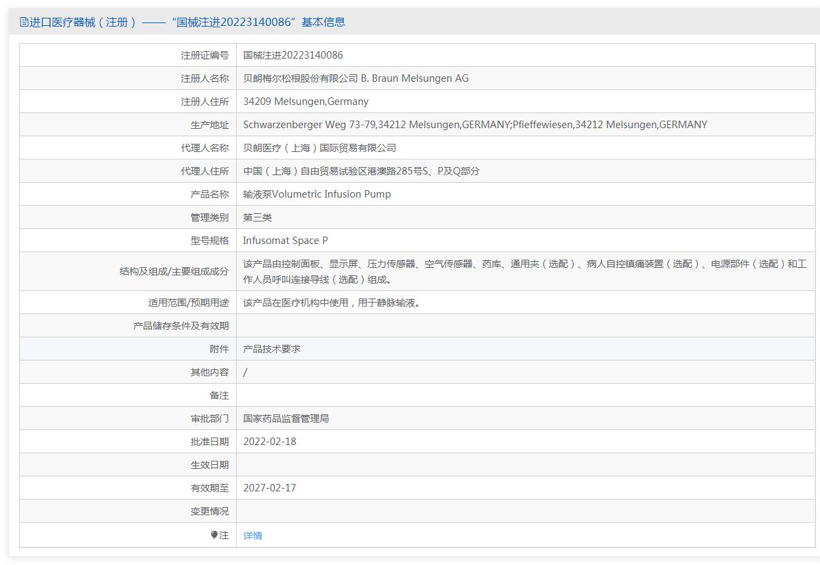Select agent name 贝朗医疗（上海）国际贸易有限公司
Image resolution: width=820 pixels, height=565 pixels.
click(x=319, y=148)
